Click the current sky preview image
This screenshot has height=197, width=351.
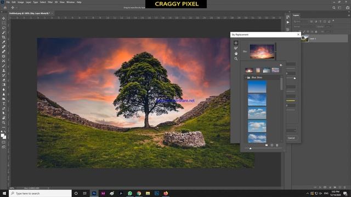point(262,51)
